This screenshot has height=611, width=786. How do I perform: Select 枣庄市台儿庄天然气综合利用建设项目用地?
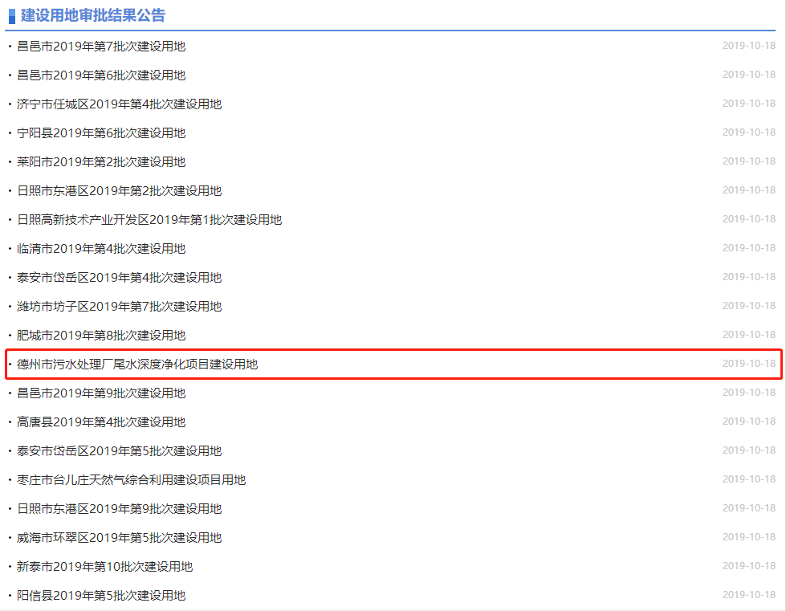pyautogui.click(x=132, y=479)
